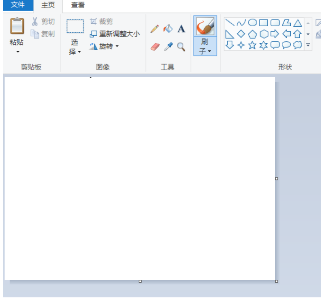The image size is (326, 300).
Task: Expand the full shapes gallery
Action: (x=308, y=45)
